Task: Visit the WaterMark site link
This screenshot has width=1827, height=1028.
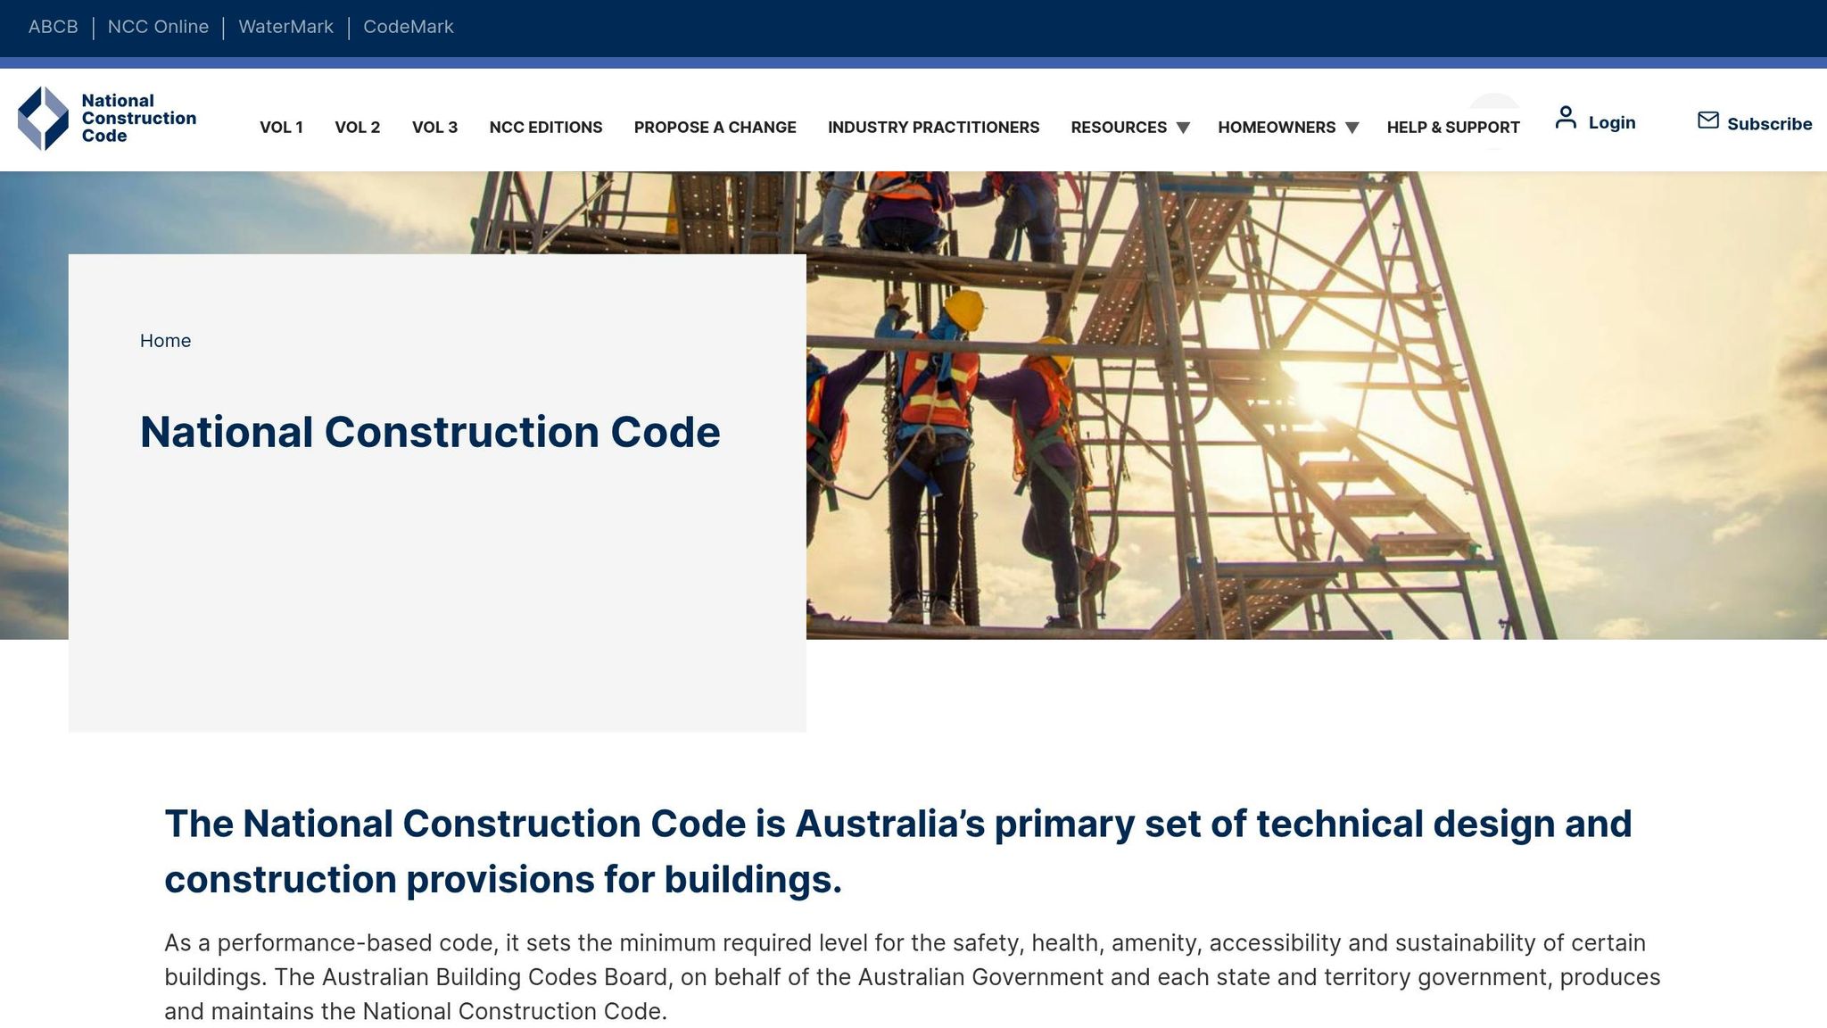Action: 285,27
